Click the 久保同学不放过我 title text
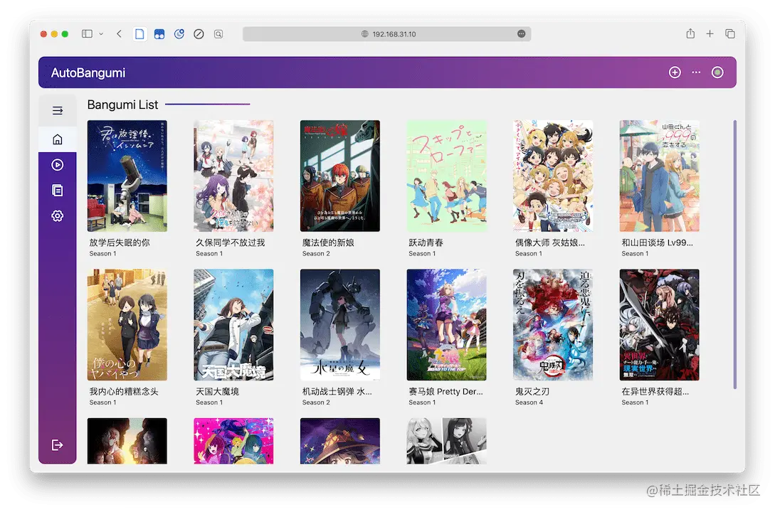Image resolution: width=775 pixels, height=512 pixels. (231, 242)
